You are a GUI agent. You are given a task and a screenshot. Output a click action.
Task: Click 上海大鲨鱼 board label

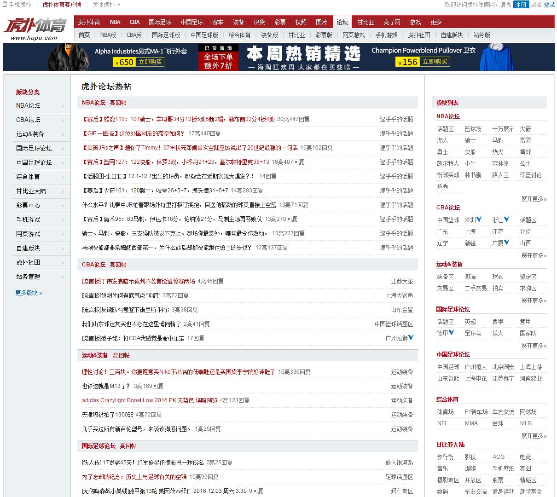pos(399,295)
